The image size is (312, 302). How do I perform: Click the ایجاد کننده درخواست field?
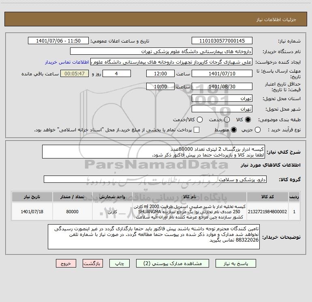(x=171, y=62)
